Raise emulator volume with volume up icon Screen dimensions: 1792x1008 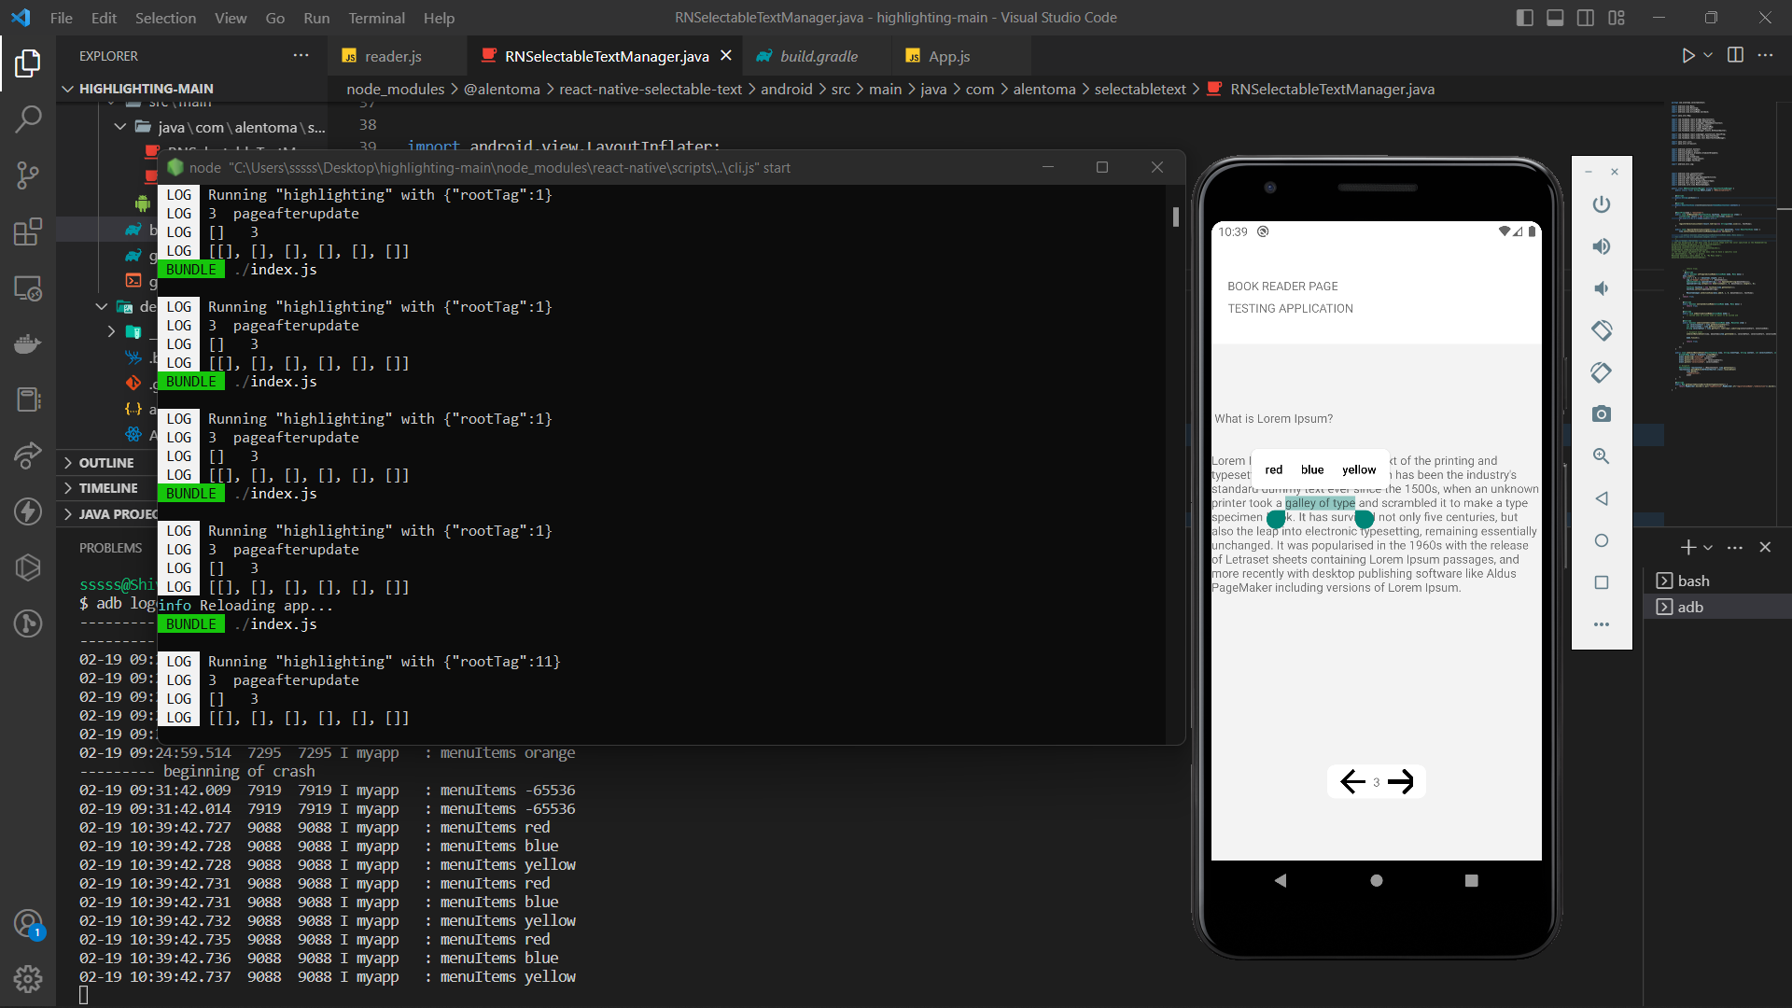[1602, 246]
